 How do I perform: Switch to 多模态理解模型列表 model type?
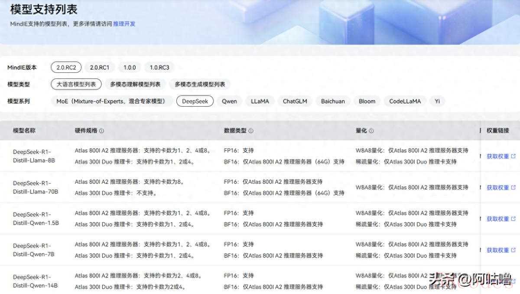point(135,84)
